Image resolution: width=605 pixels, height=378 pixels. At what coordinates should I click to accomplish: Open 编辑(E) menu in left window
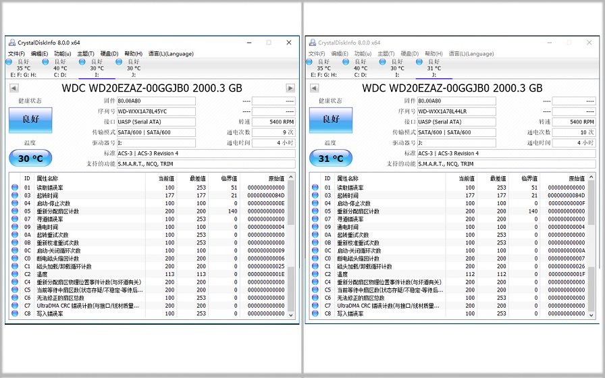(39, 53)
